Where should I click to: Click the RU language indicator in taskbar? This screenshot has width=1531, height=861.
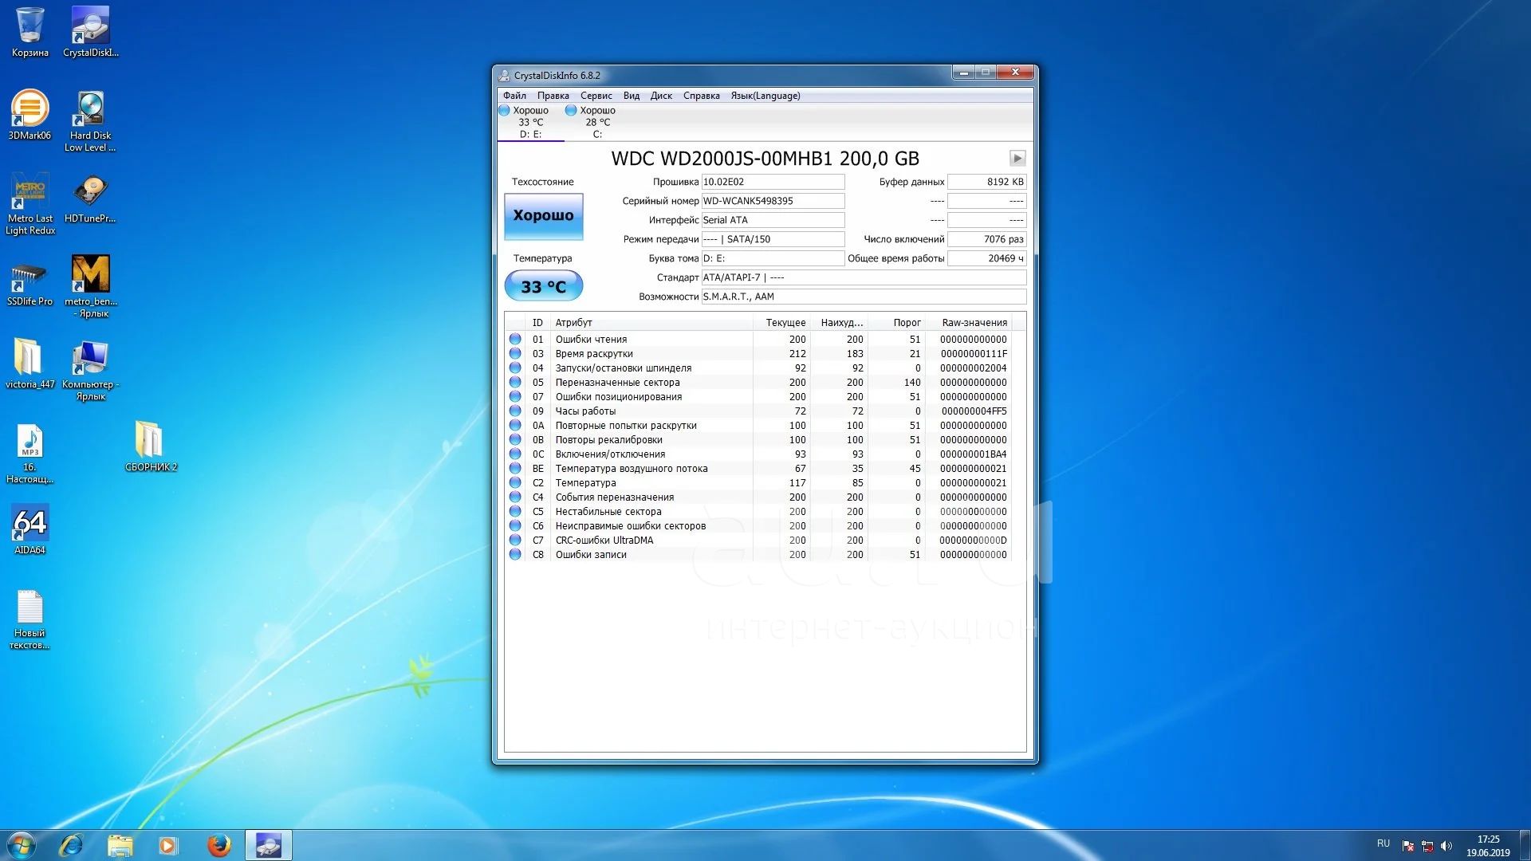click(1383, 843)
